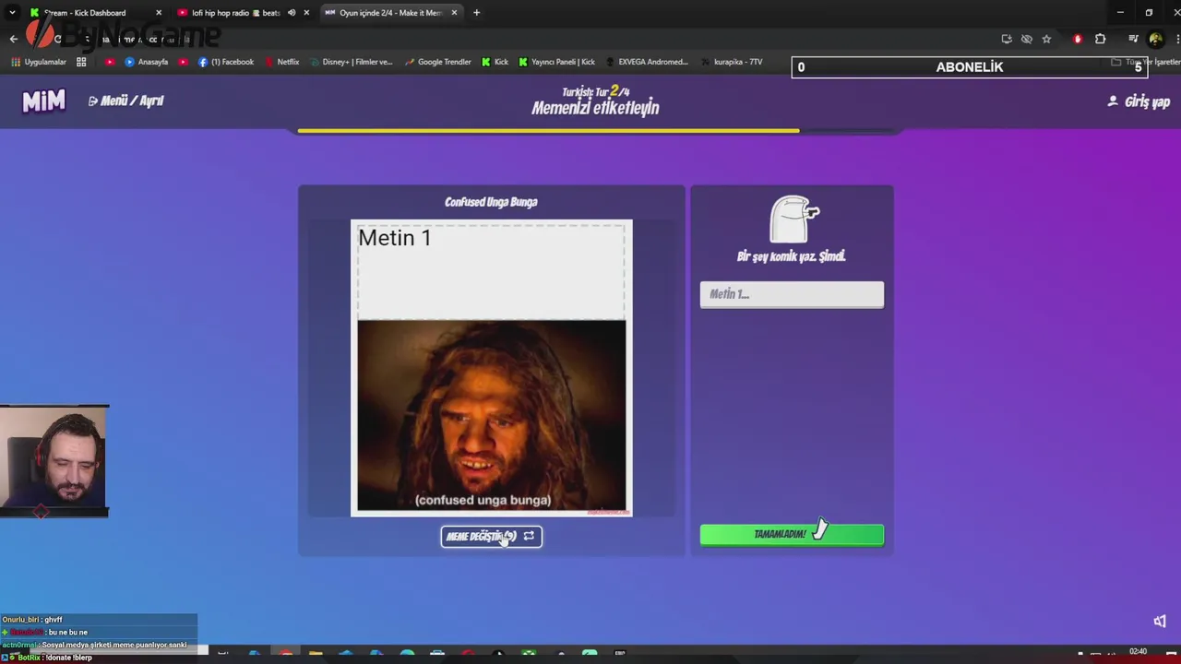Close the lofi hip hop radio tab
Screen dimensions: 1181x664
coord(306,13)
